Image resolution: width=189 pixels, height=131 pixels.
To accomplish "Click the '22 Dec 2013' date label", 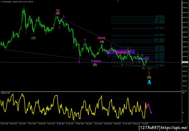I will pyautogui.click(x=98, y=124).
